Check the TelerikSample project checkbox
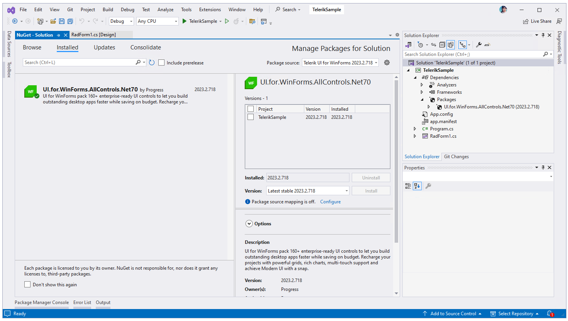The width and height of the screenshot is (568, 321). tap(251, 117)
